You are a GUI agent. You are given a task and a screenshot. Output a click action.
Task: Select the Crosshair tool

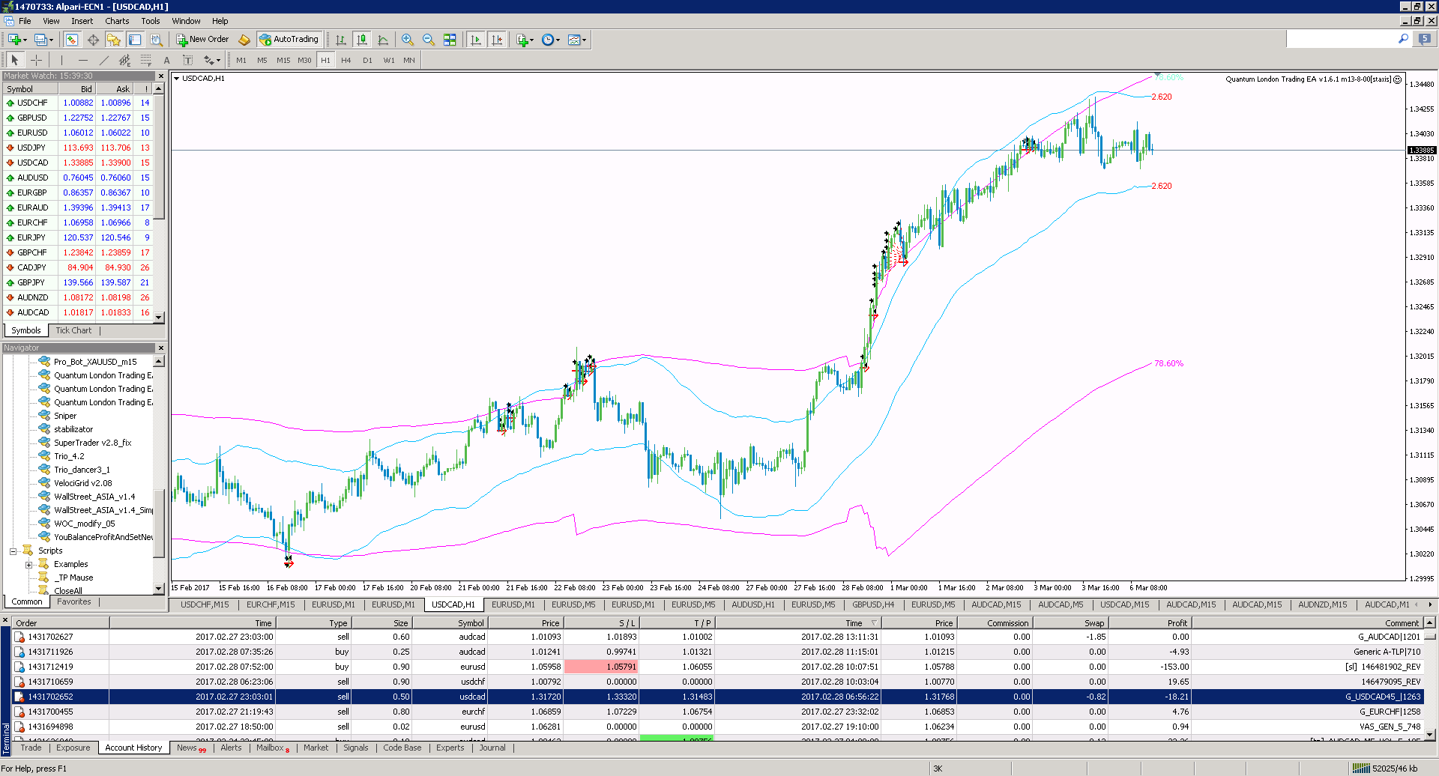click(36, 60)
